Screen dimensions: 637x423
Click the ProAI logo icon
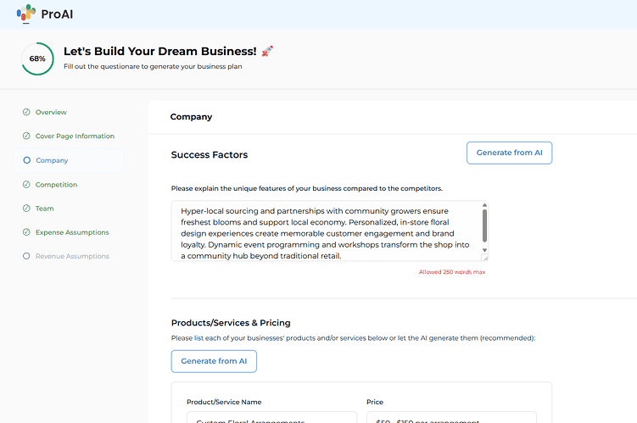(x=26, y=13)
